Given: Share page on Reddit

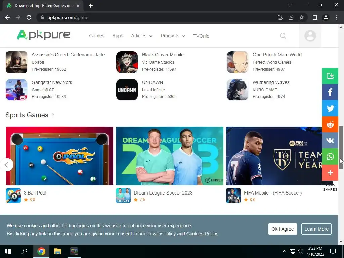Looking at the screenshot, I should point(330,124).
